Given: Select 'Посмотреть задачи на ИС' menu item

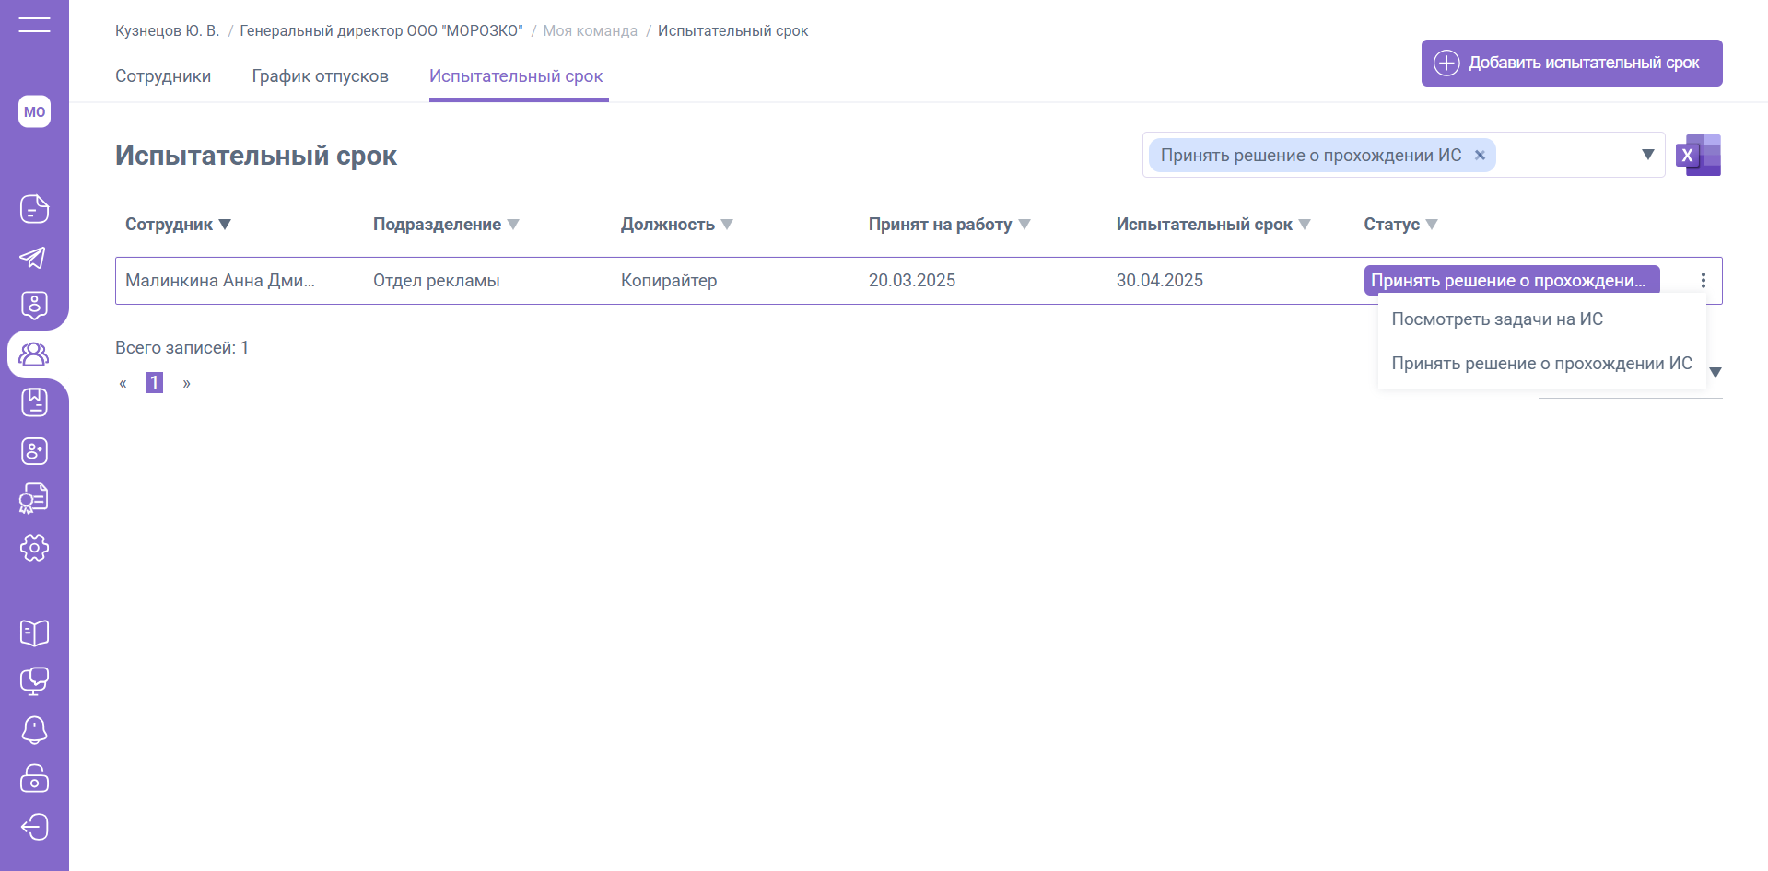Looking at the screenshot, I should (x=1496, y=319).
